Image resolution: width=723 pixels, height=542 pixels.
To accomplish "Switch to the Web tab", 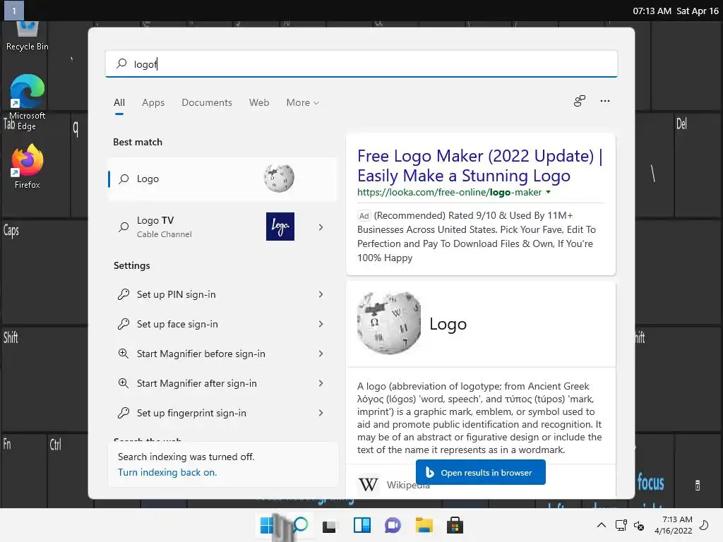I will pyautogui.click(x=259, y=102).
